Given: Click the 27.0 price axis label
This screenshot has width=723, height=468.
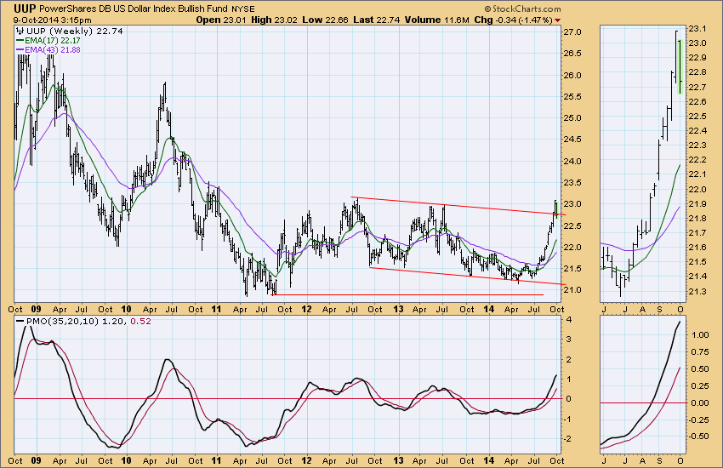Looking at the screenshot, I should click(x=572, y=32).
